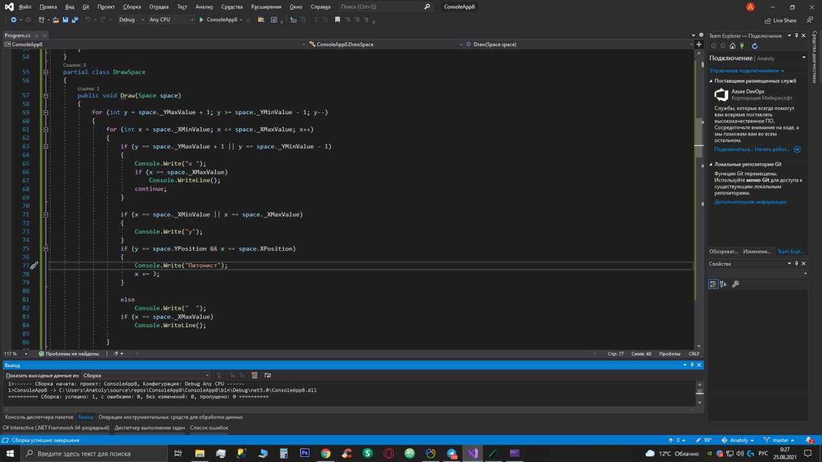
Task: Open the Any CPU platform dropdown
Action: coord(171,20)
